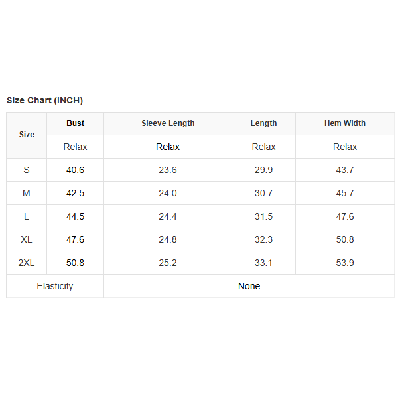Click the M size row label
402x402 pixels.
click(27, 193)
